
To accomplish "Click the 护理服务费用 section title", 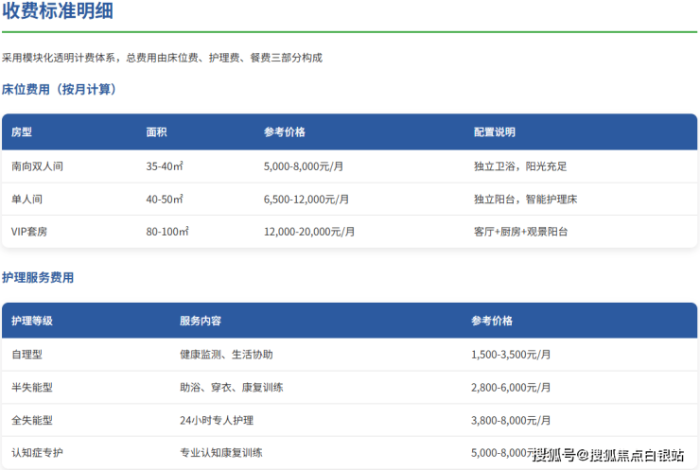I will [x=38, y=278].
